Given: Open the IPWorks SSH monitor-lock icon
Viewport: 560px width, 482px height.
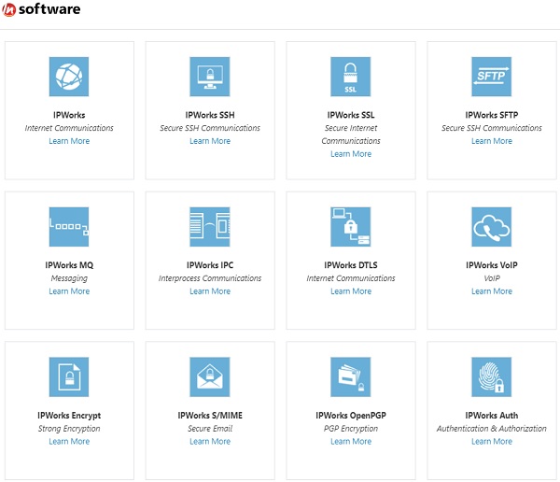Looking at the screenshot, I should (210, 77).
